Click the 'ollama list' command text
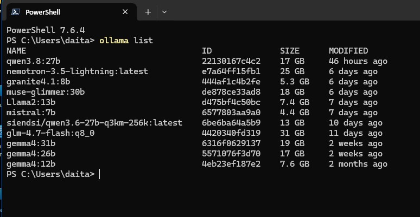The width and height of the screenshot is (420, 217). (x=126, y=41)
